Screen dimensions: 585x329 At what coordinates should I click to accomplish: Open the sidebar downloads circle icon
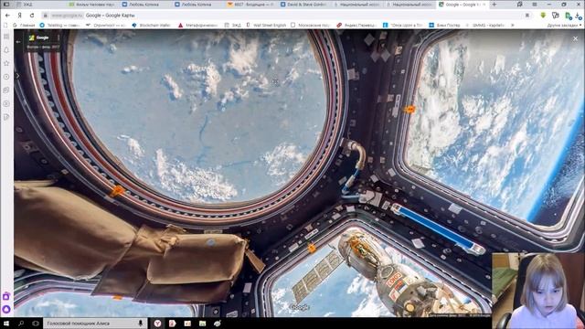[6, 103]
